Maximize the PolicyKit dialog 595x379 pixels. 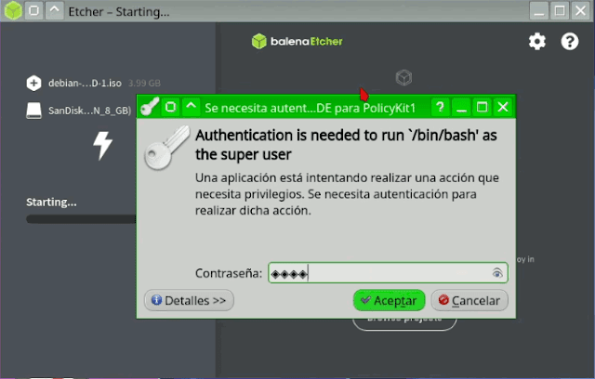tap(483, 107)
